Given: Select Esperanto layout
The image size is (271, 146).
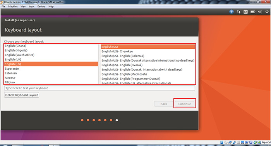Looking at the screenshot, I should 51,69.
